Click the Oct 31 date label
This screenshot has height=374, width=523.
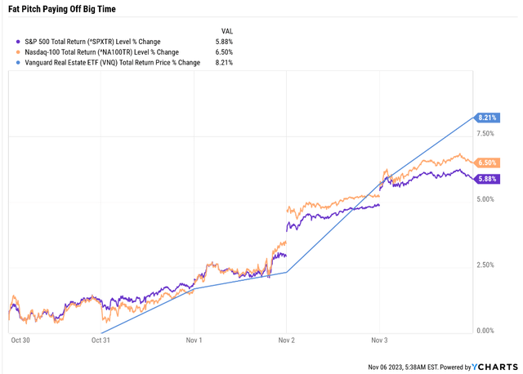(x=101, y=339)
